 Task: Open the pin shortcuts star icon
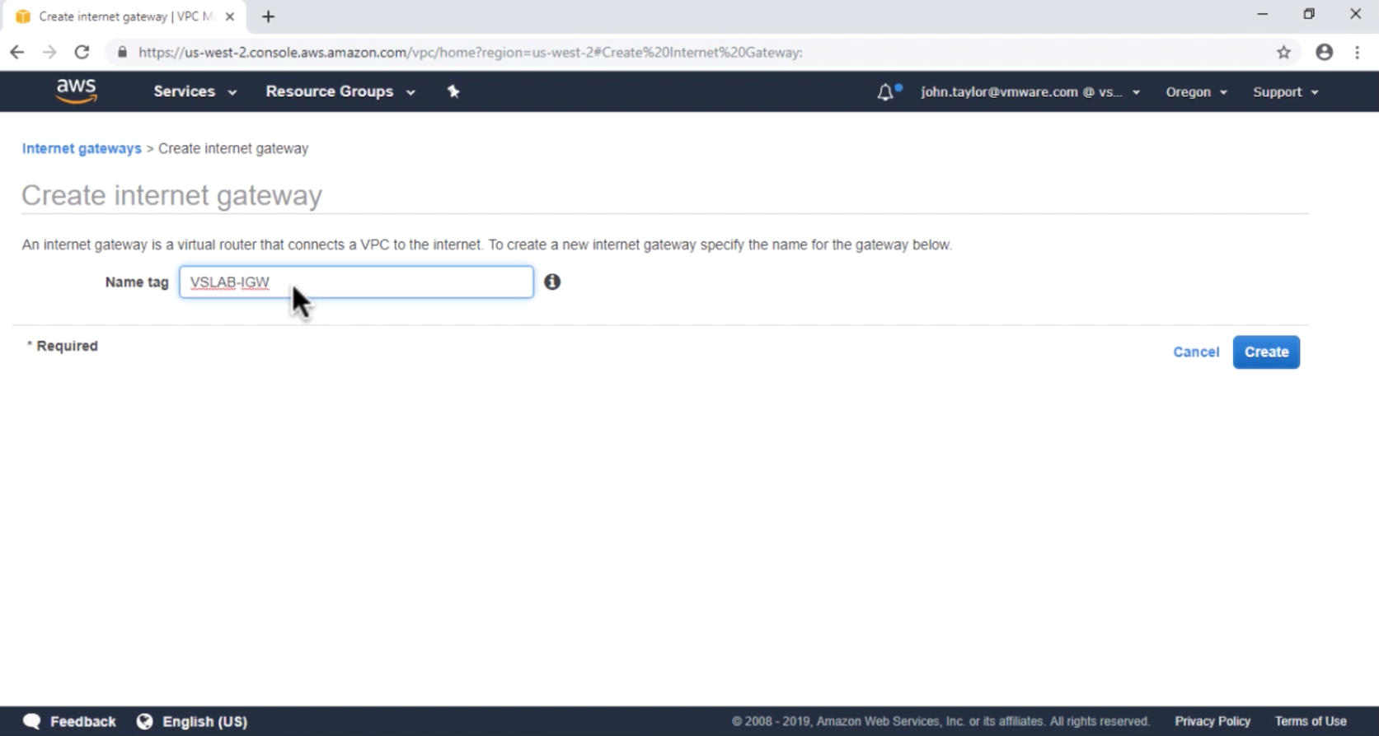tap(453, 91)
